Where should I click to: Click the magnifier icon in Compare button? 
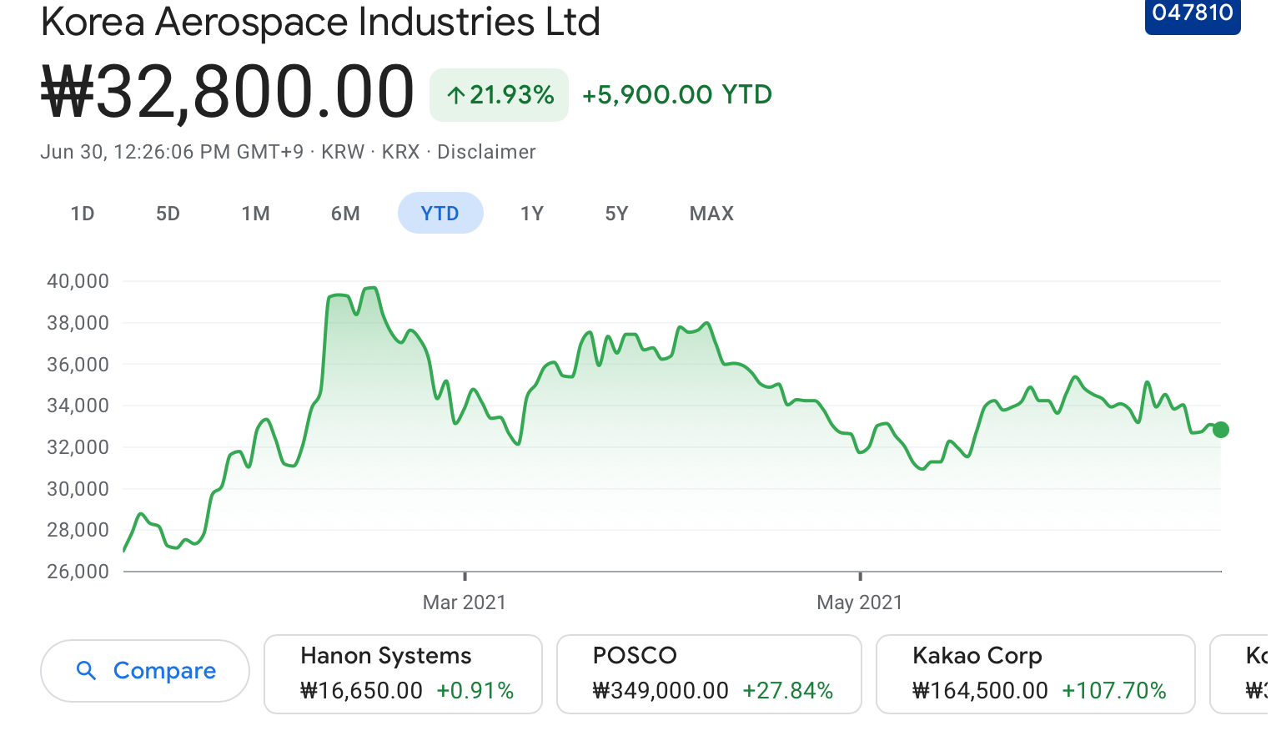tap(86, 670)
